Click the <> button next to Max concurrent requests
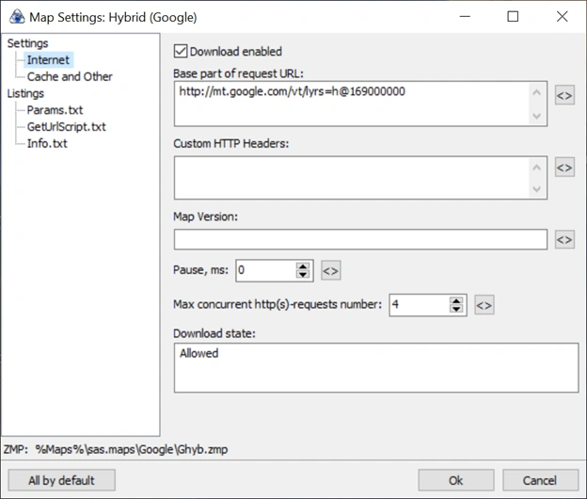Viewport: 587px width, 499px height. pyautogui.click(x=484, y=305)
